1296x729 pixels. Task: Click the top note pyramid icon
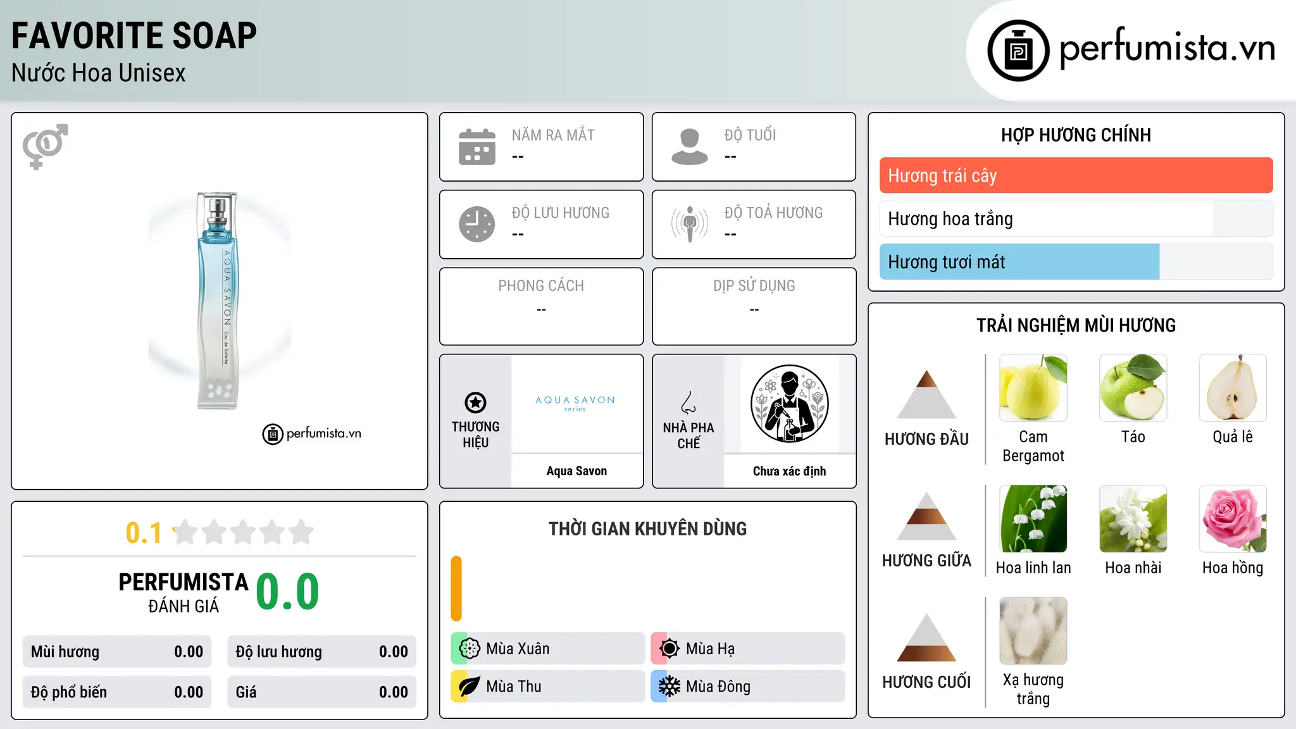point(926,394)
